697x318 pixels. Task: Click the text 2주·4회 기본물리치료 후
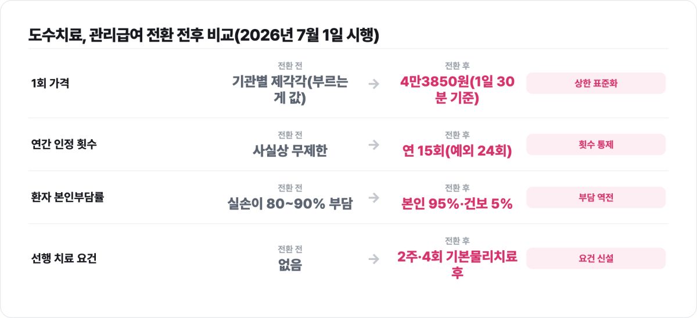(x=457, y=265)
